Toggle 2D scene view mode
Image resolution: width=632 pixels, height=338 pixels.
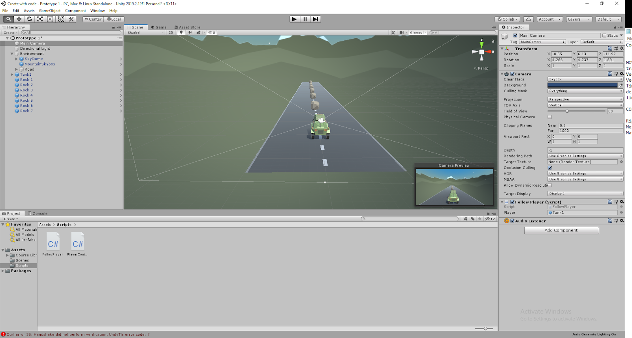pos(171,33)
